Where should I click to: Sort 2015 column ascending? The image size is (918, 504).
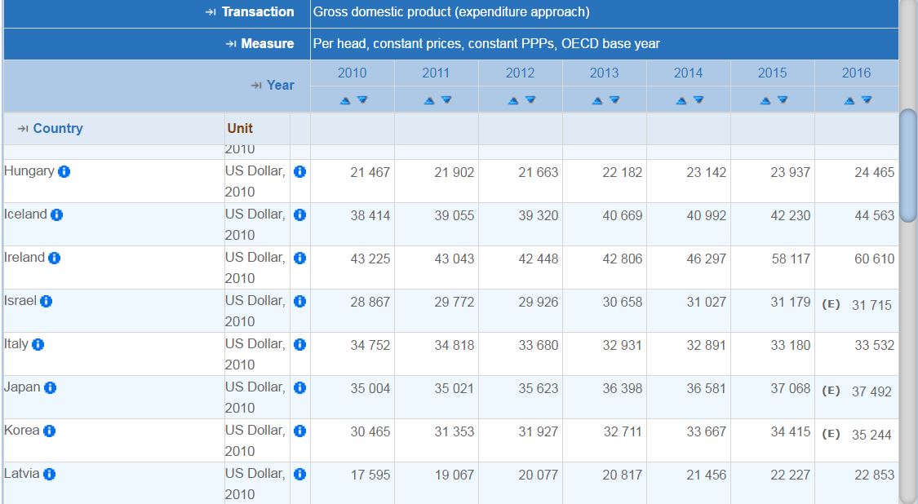coord(765,100)
